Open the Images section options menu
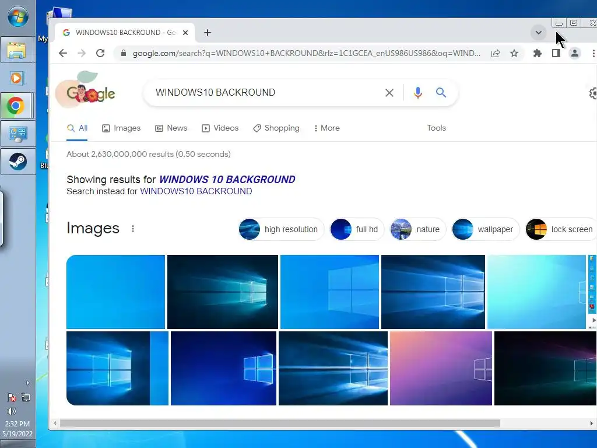 [x=133, y=229]
